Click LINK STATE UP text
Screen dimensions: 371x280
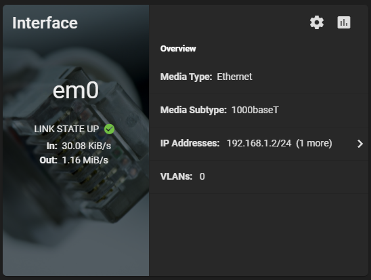coord(66,129)
